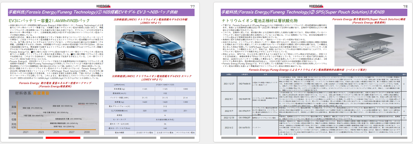Click the red caption above the EV3 car photo
Viewport: 413px width, 144px height.
click(151, 21)
